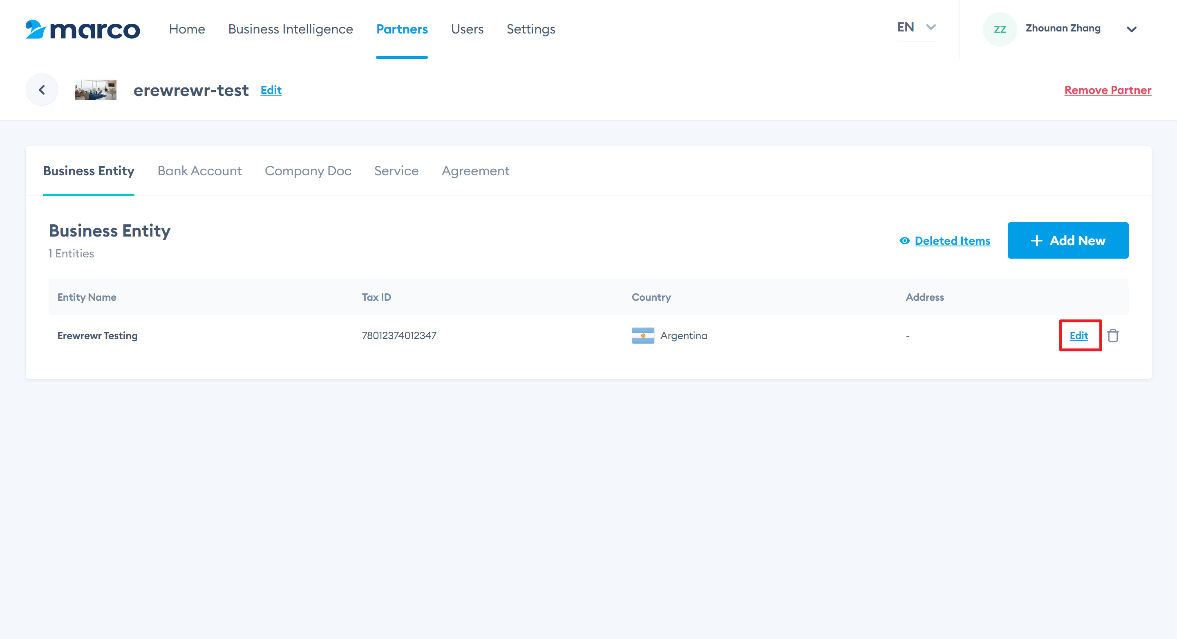The height and width of the screenshot is (639, 1177).
Task: Open the Settings menu item
Action: (x=530, y=29)
